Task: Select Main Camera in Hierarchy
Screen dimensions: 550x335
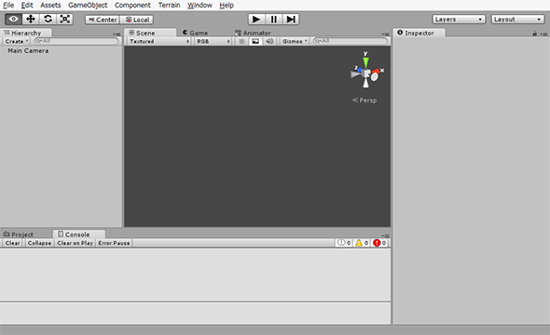Action: point(28,51)
